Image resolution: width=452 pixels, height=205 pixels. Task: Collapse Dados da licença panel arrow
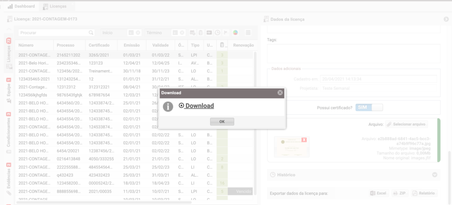point(446,19)
